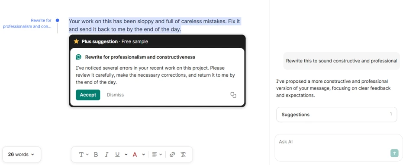Screen dimensions: 406x165
Task: Click the Grammarly G logo in the suggestion card
Action: click(x=78, y=57)
